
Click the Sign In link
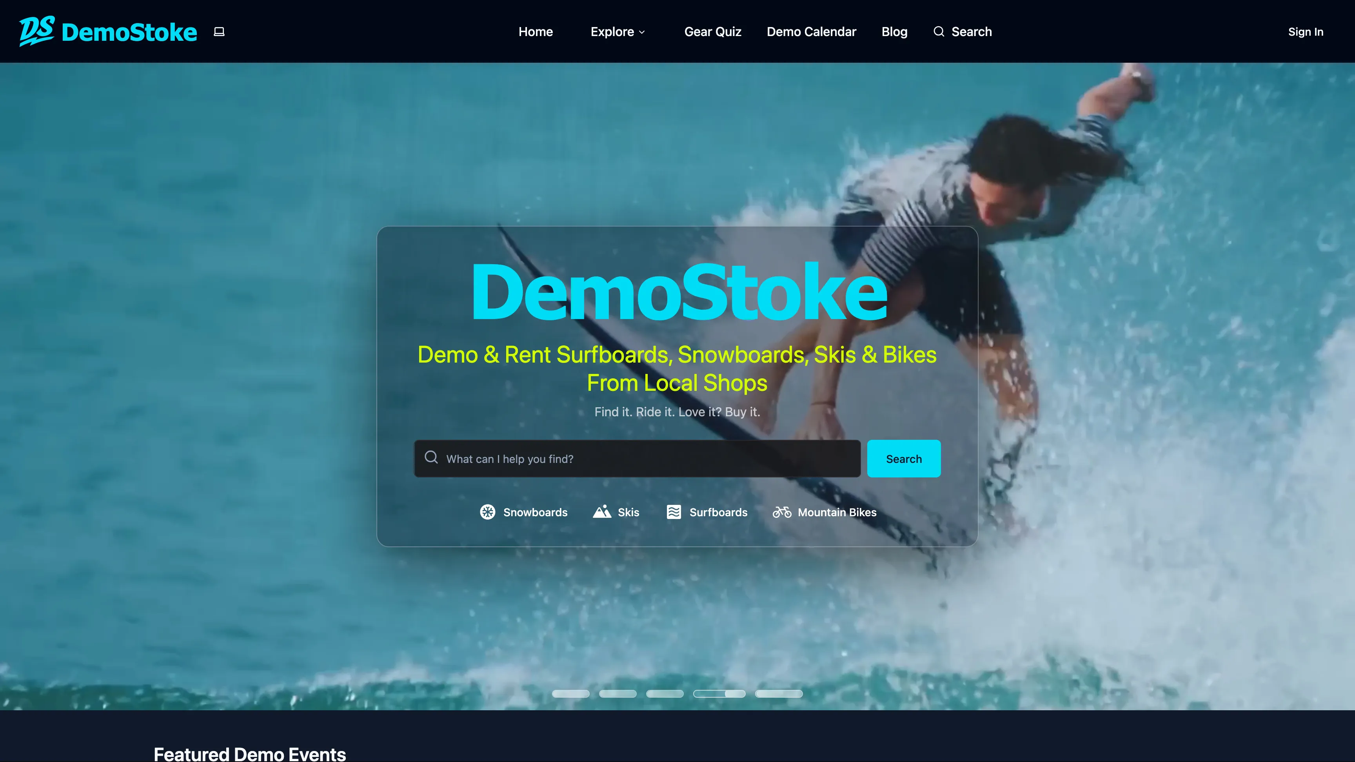click(1305, 31)
